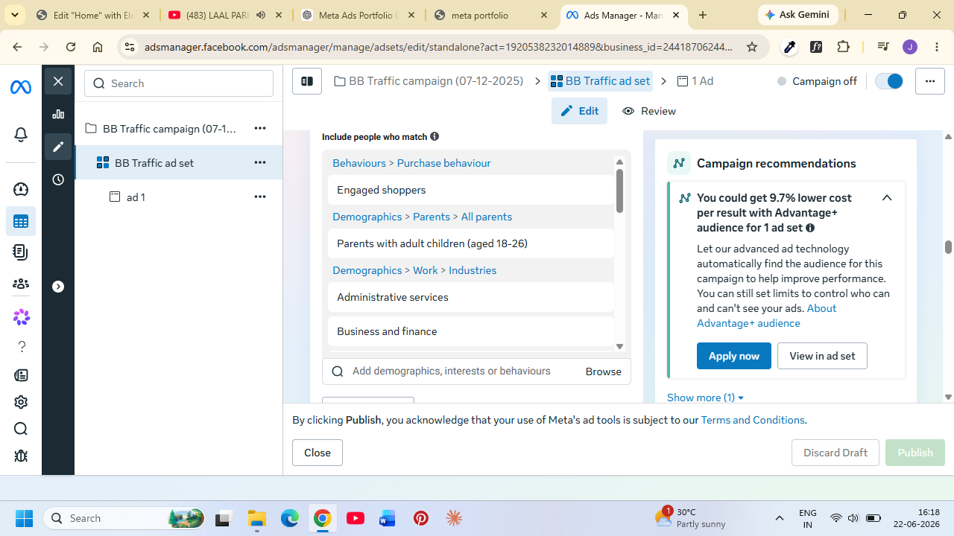This screenshot has width=954, height=536.
Task: Open more options for BB Traffic campaign row
Action: pyautogui.click(x=260, y=128)
